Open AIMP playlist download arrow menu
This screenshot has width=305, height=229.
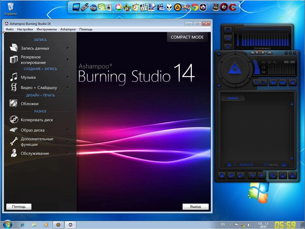229,165
